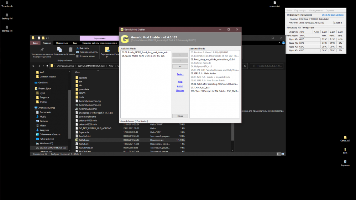Open Параметры menu in Core Temp
The height and width of the screenshot is (200, 356).
(x=300, y=11)
